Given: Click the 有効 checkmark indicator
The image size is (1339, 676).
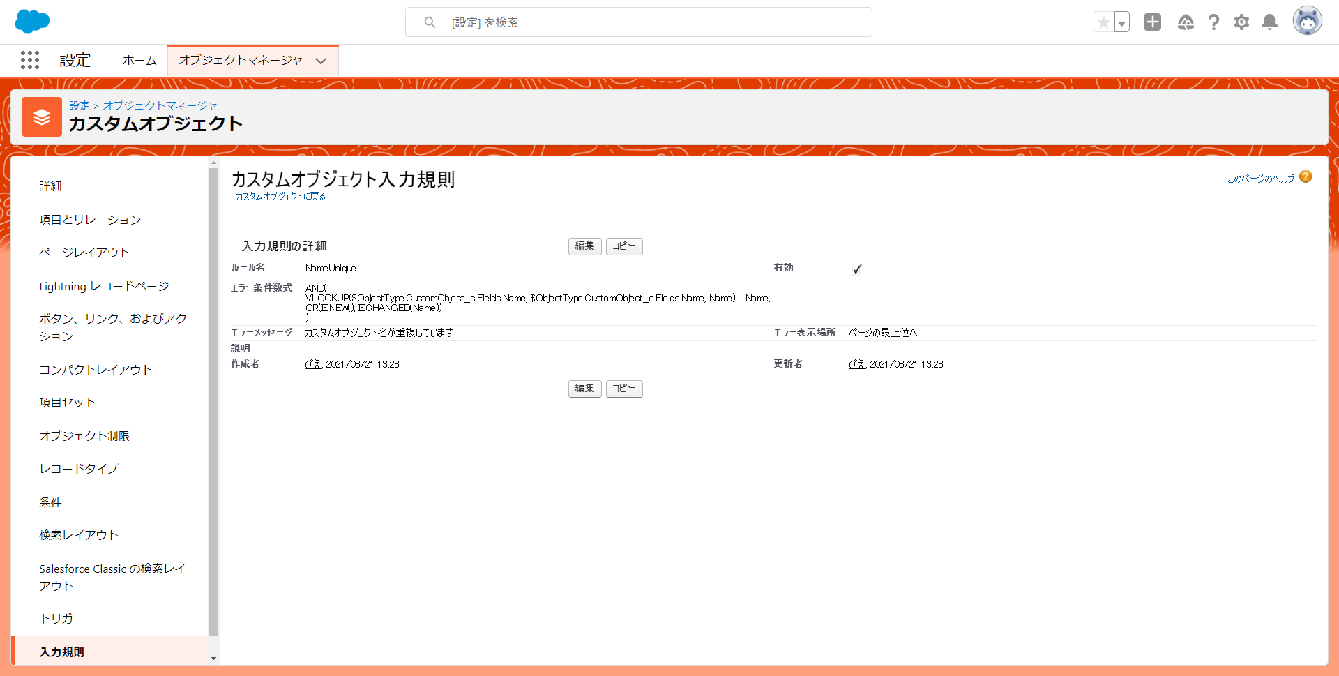Looking at the screenshot, I should pyautogui.click(x=857, y=269).
